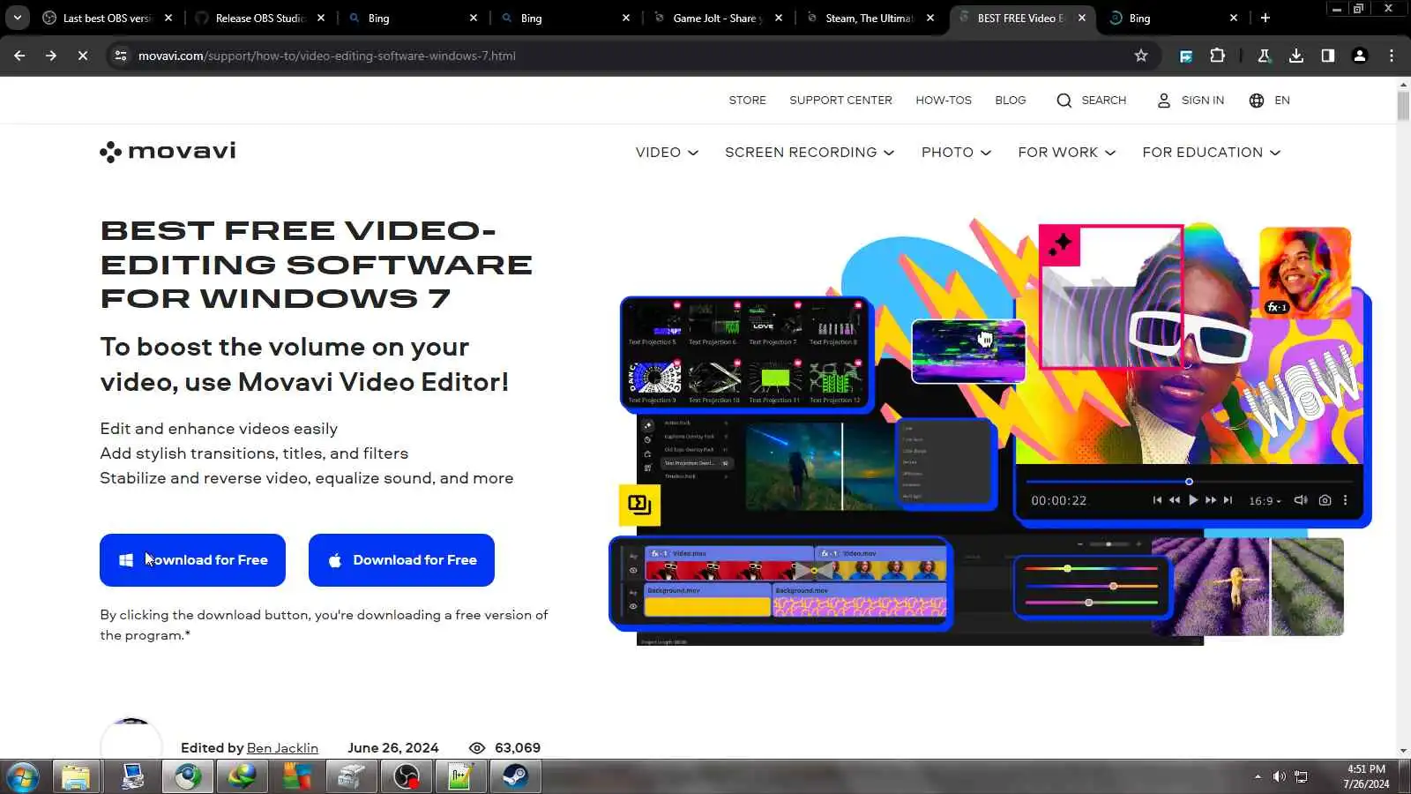Open the Chrome profile menu

(1359, 56)
